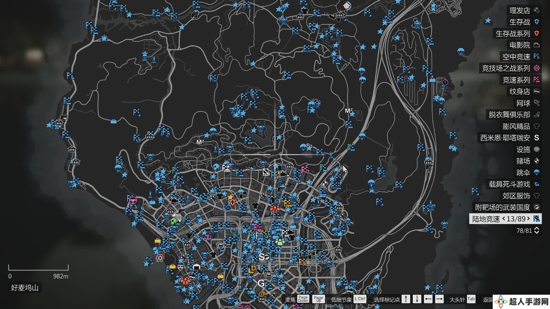This screenshot has width=550, height=309.
Task: Select the orange group icon numbered 16
Action: click(x=275, y=209)
